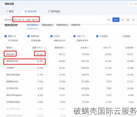The width and height of the screenshot is (137, 117).
Task: Click the search popularity value 16,459
Action: coord(40,61)
